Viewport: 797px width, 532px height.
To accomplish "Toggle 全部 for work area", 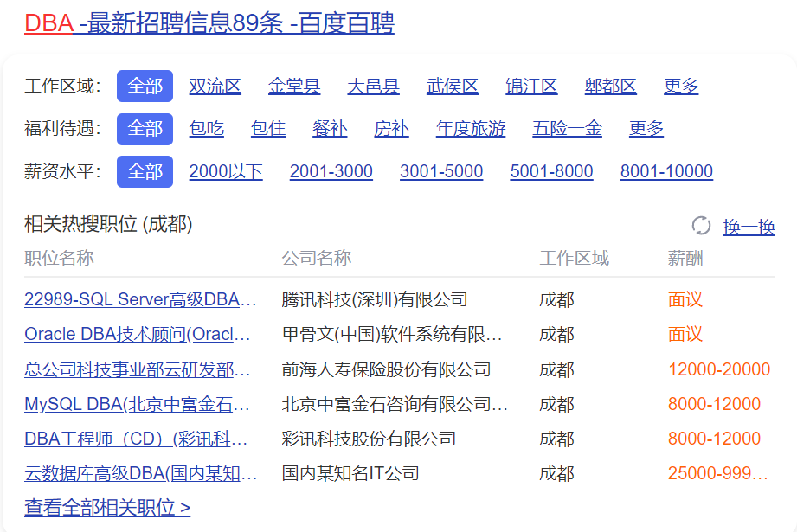I will pyautogui.click(x=145, y=87).
